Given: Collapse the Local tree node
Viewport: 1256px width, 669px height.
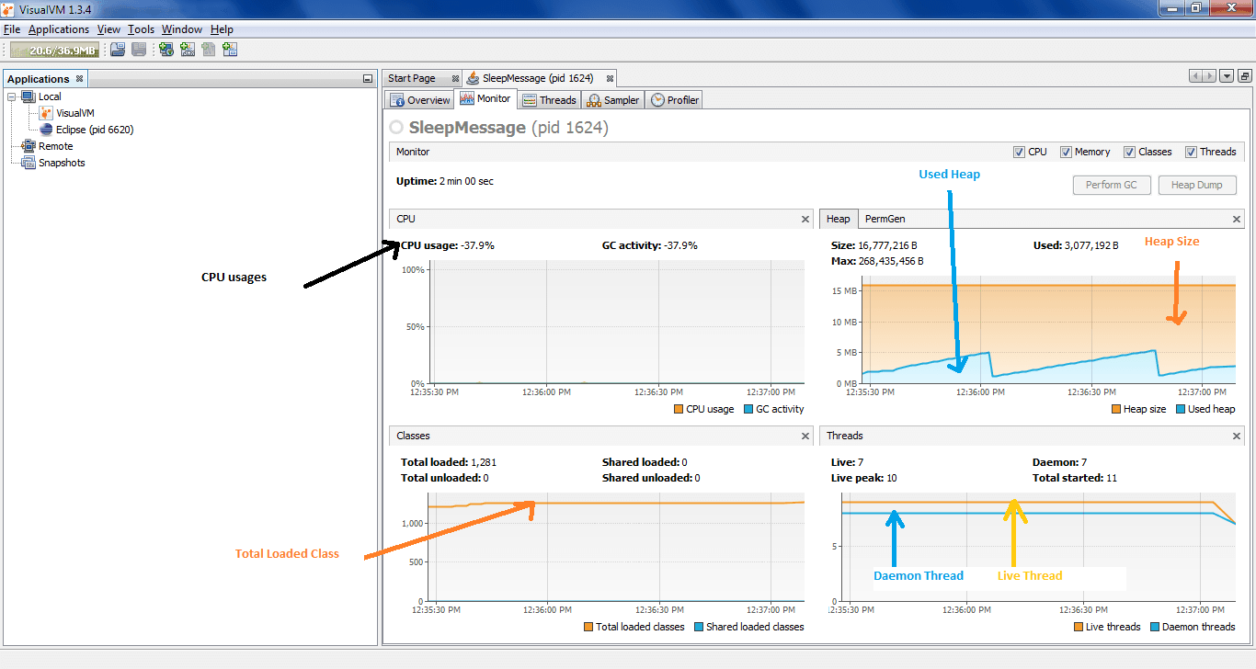Looking at the screenshot, I should pos(12,96).
